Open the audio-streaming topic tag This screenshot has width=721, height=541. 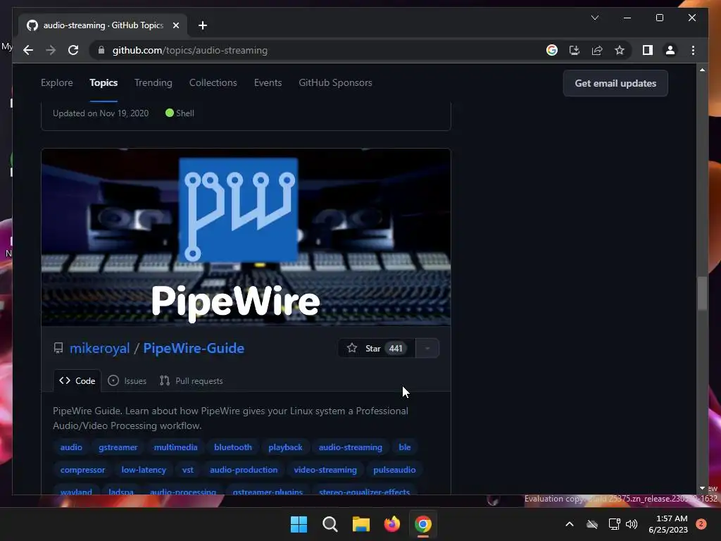351,447
